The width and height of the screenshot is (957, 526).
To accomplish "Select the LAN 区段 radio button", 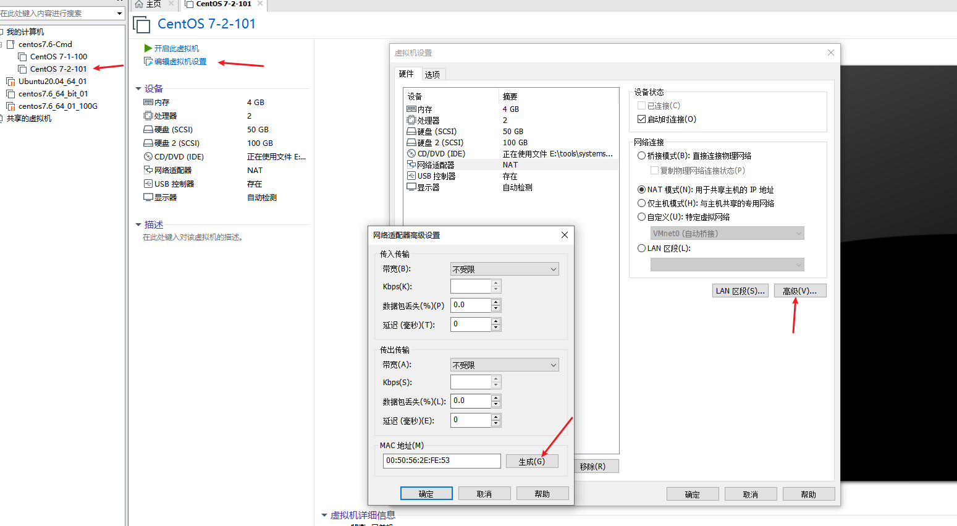I will [641, 248].
